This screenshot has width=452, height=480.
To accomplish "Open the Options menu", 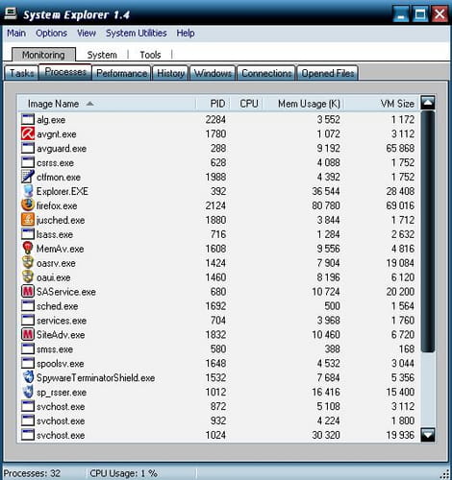I will point(51,33).
